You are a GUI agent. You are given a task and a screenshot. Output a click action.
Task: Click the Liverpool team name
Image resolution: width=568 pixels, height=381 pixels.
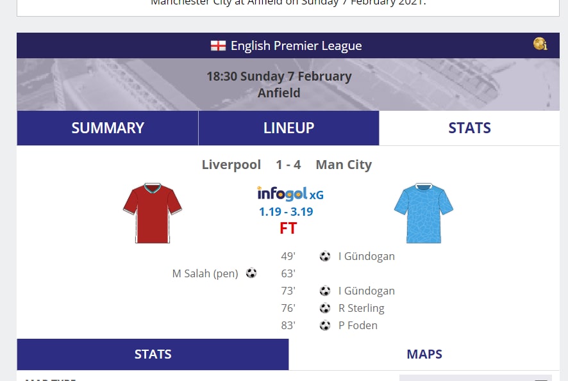coord(231,165)
